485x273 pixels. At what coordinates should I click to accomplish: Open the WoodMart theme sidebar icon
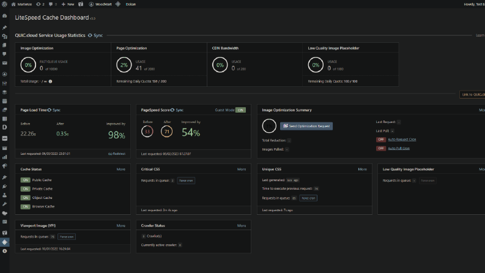5,74
